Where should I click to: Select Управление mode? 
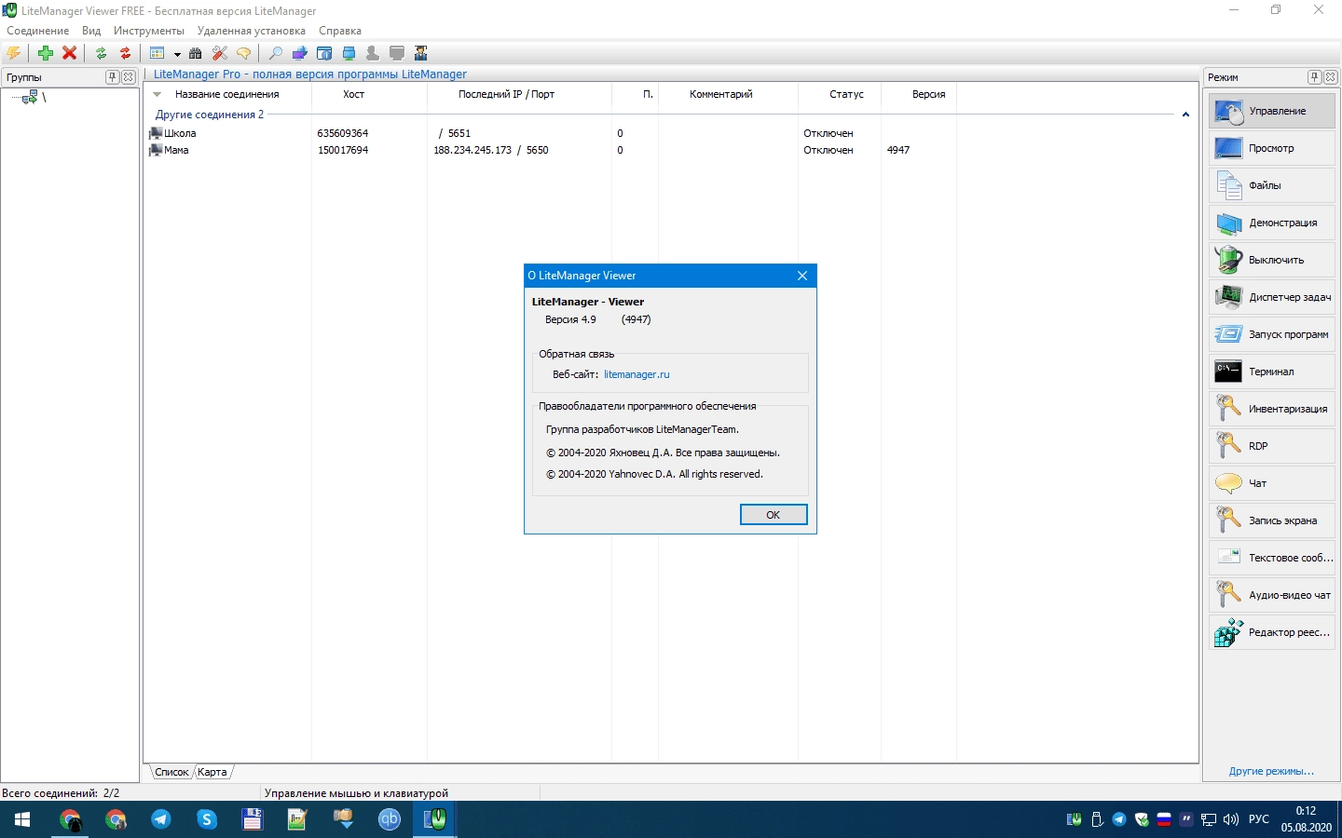1272,111
